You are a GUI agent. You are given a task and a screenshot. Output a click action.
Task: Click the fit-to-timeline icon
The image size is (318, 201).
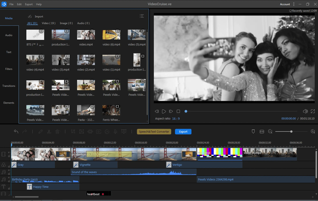tap(262, 132)
